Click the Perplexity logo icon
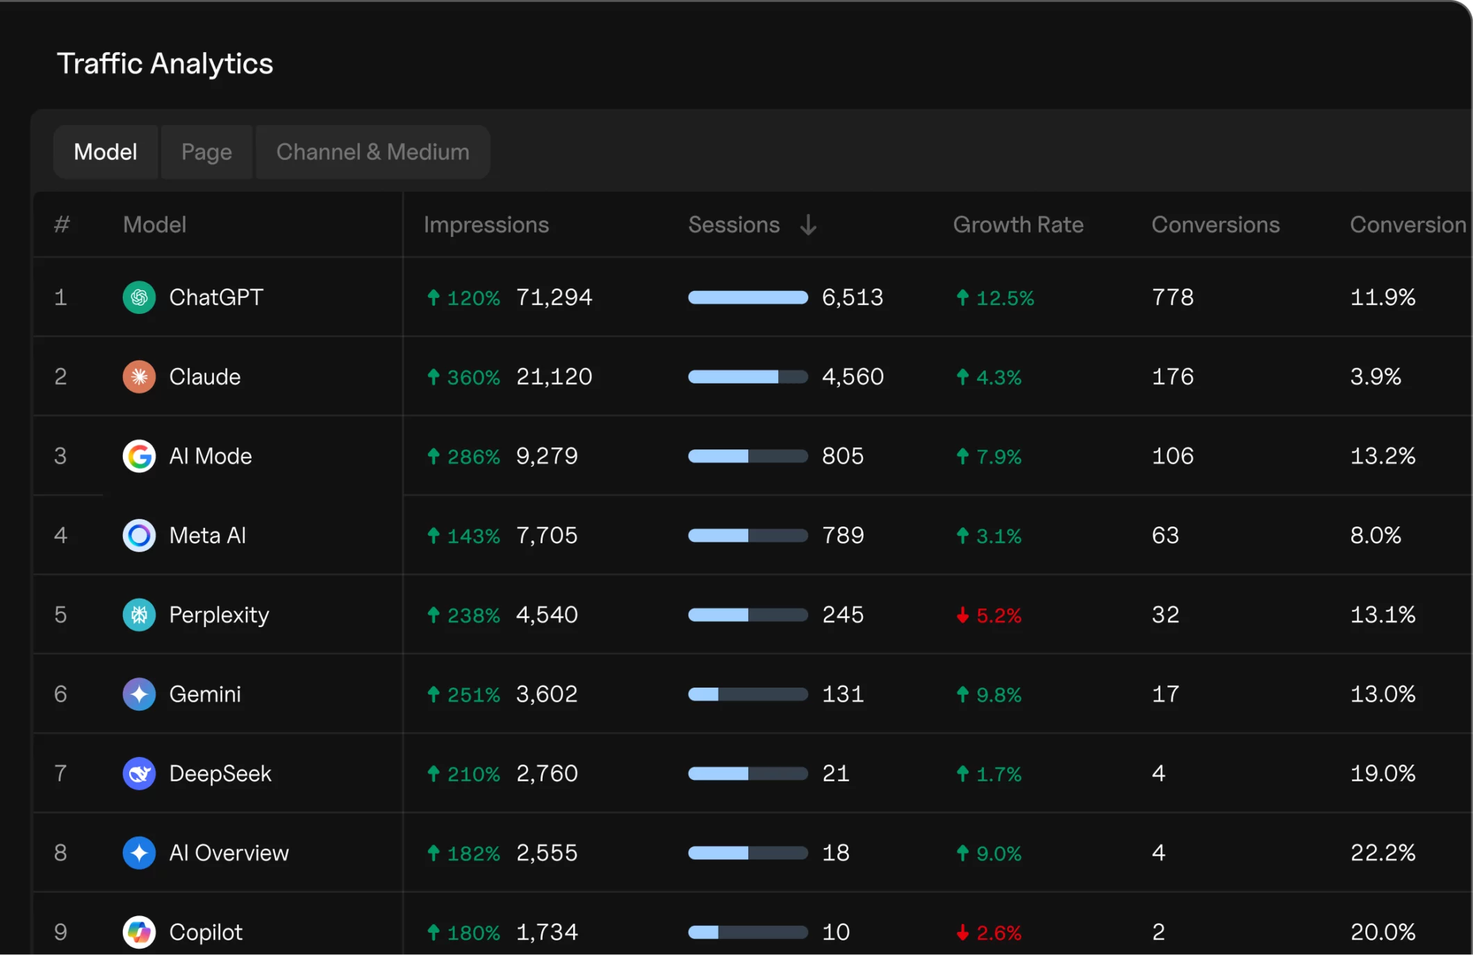 point(139,615)
